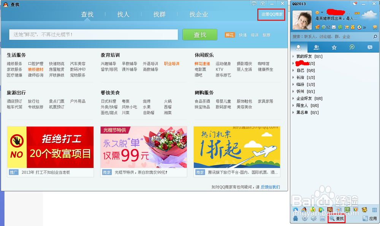The height and width of the screenshot is (226, 380).
Task: Click the 查找 button at QQ panel bottom
Action: pyautogui.click(x=337, y=218)
